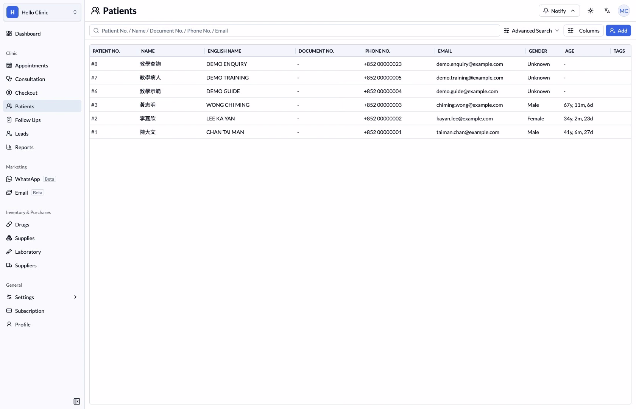Screen dimensions: 636x409
Task: Open WONG CHI MING patient record
Action: [x=360, y=105]
